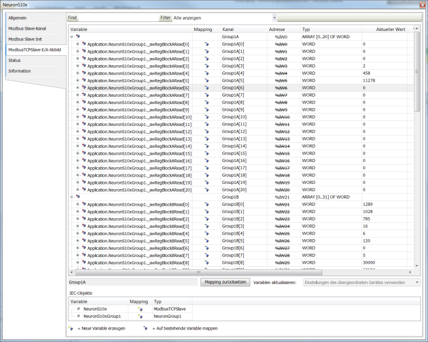The image size is (428, 342).
Task: Collapse the Group1B array root node
Action: [72, 197]
